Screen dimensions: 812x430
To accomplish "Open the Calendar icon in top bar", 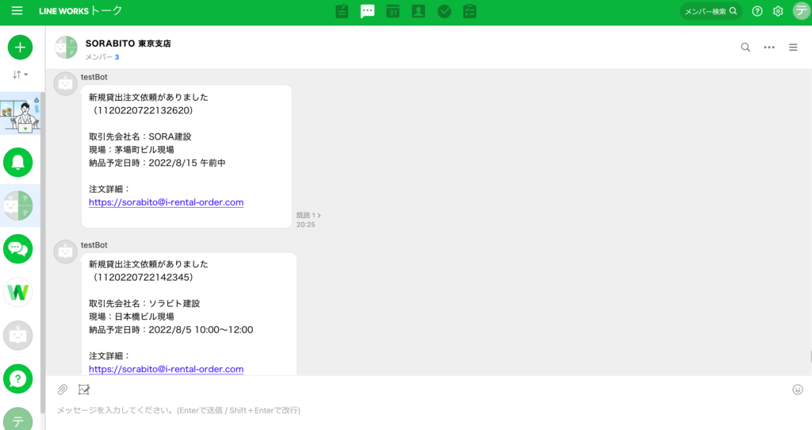I will tap(393, 11).
